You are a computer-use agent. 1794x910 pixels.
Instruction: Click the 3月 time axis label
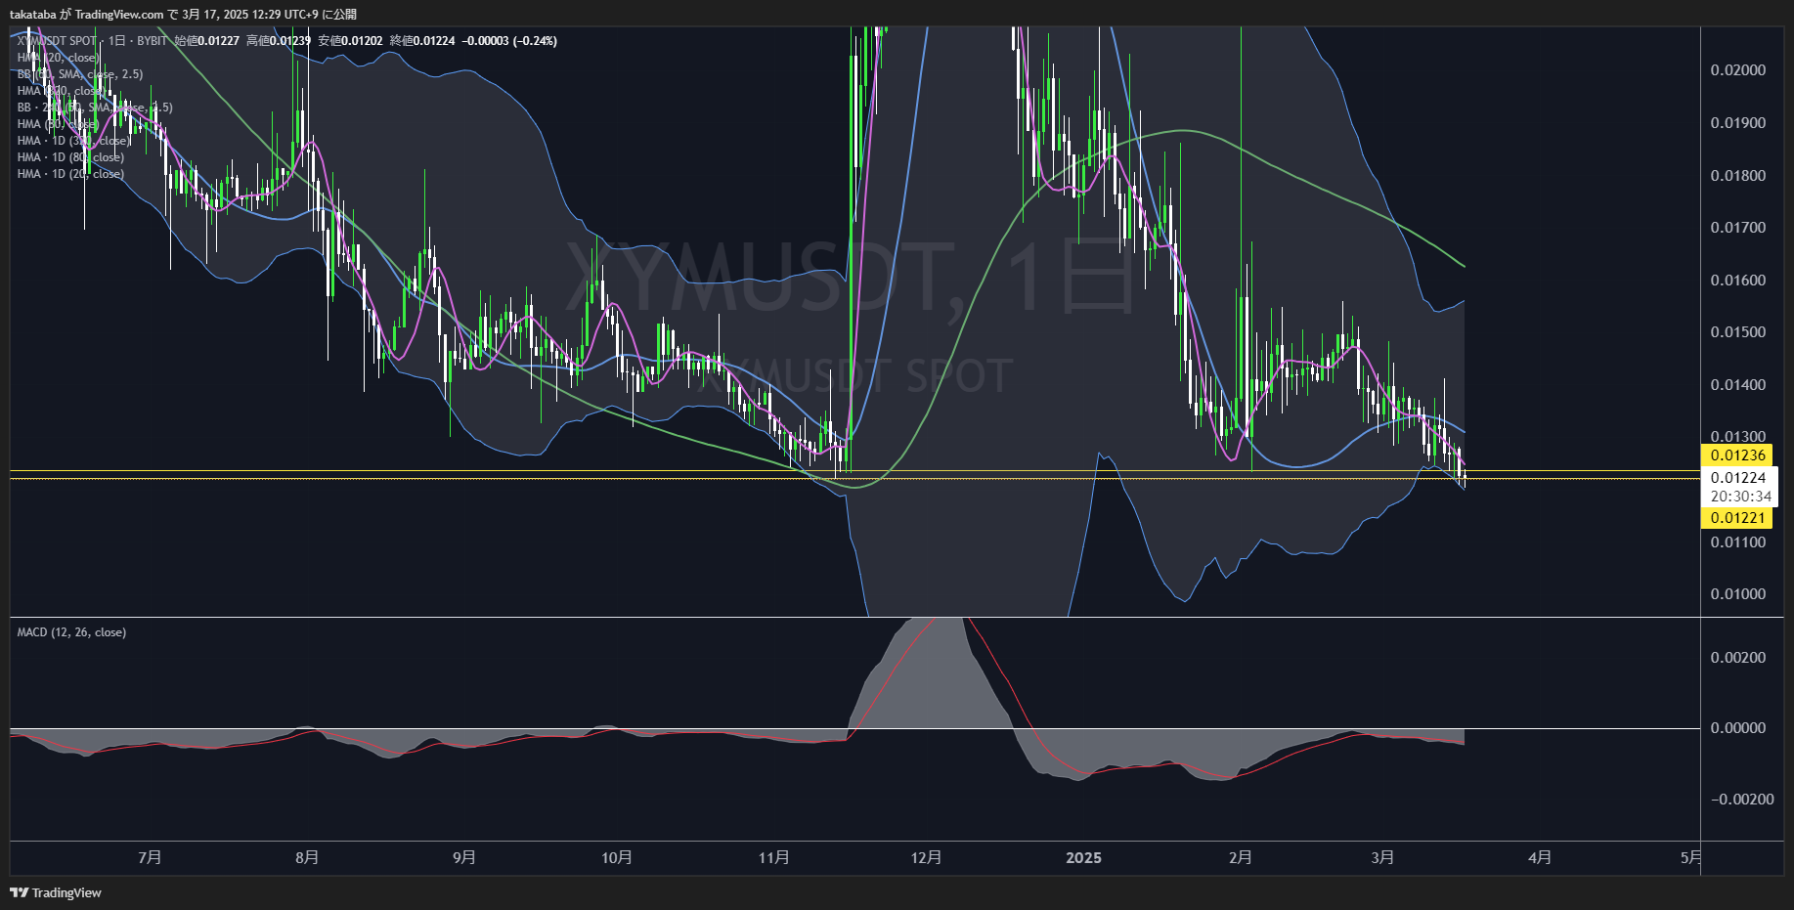click(1382, 857)
